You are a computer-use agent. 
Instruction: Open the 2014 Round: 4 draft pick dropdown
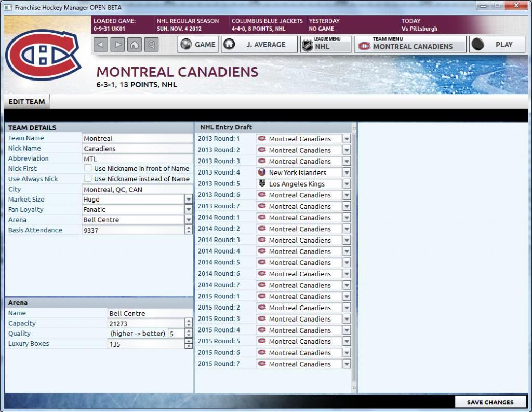coord(347,251)
